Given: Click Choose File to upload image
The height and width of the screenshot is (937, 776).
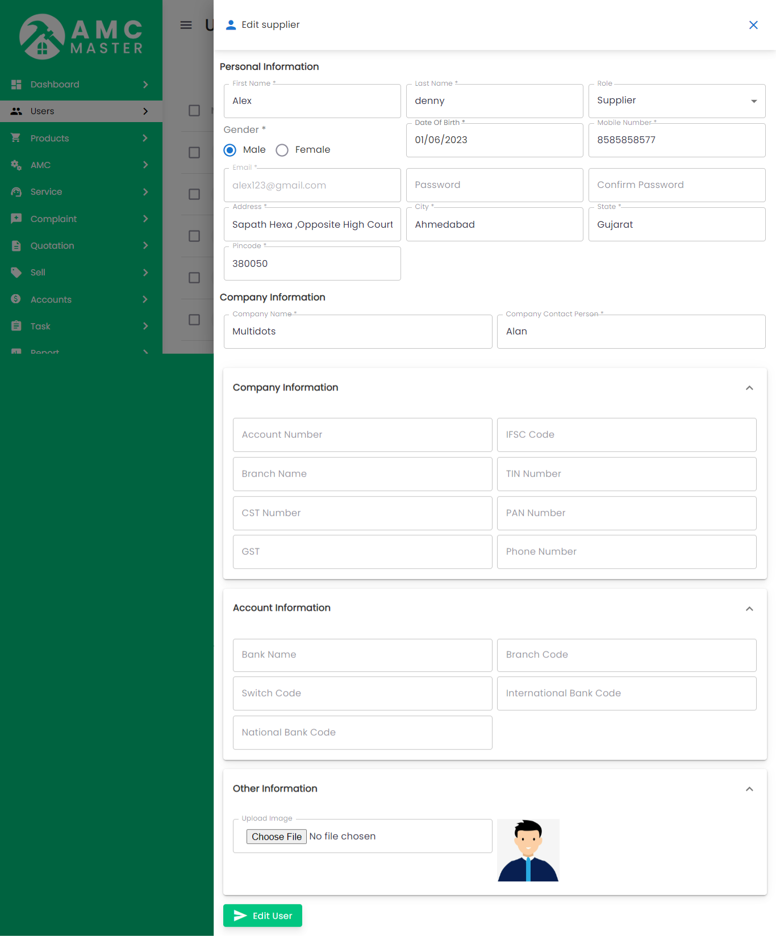Looking at the screenshot, I should click(277, 836).
